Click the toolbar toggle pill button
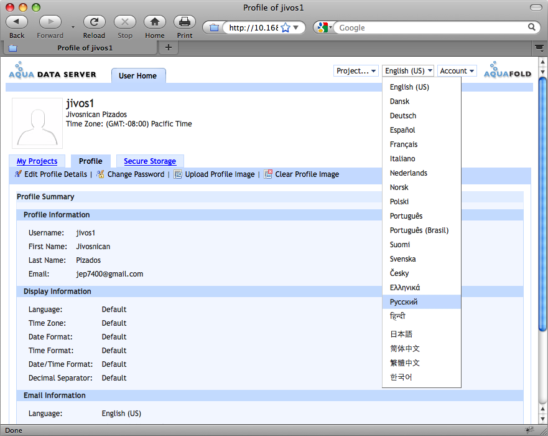548x436 pixels. 536,7
